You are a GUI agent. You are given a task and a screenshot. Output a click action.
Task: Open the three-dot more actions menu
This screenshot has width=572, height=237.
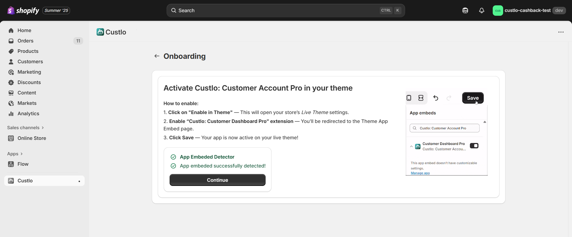(x=561, y=32)
